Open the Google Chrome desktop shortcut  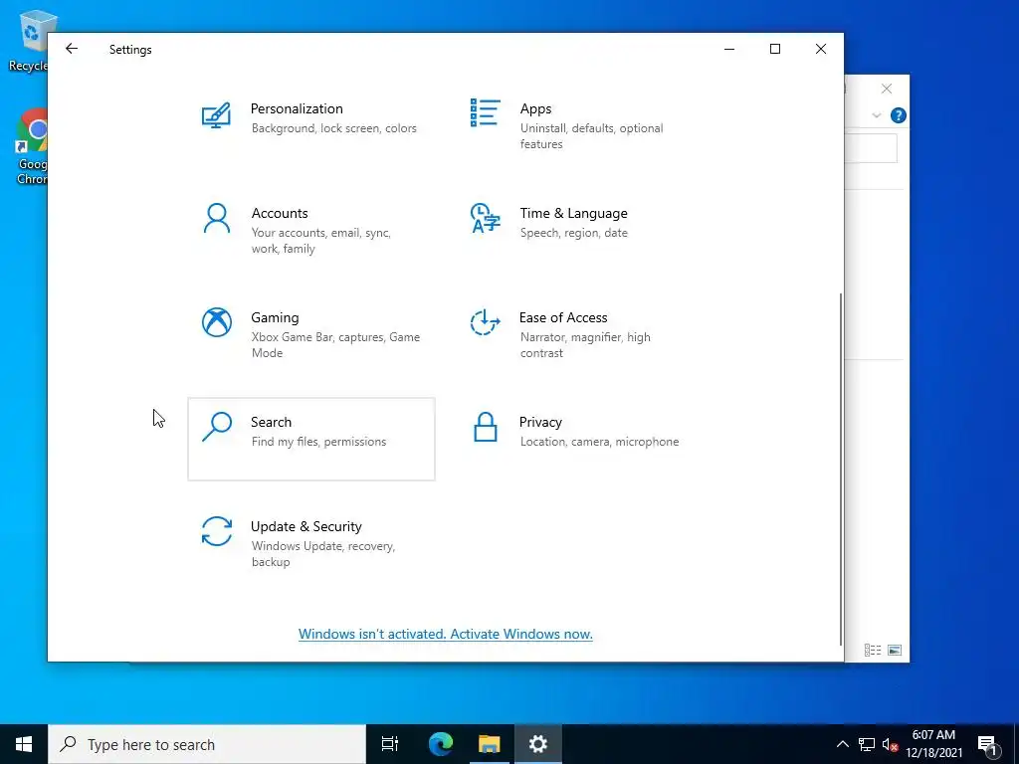(x=33, y=147)
